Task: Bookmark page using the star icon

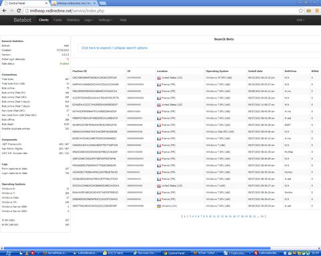Action: (301, 11)
